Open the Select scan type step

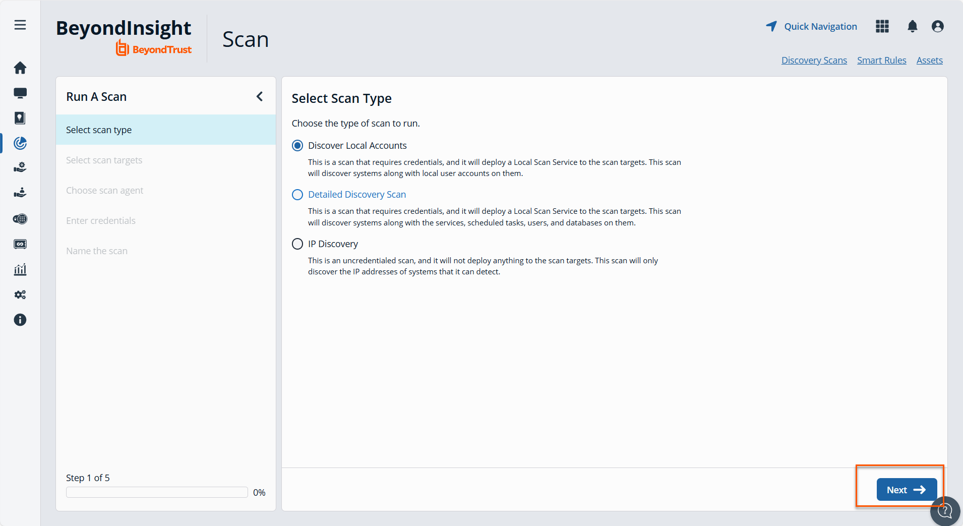(x=166, y=130)
